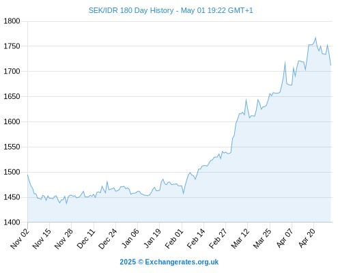The image size is (338, 273).
Task: Click the 1400 y-axis value label
Action: [12, 222]
